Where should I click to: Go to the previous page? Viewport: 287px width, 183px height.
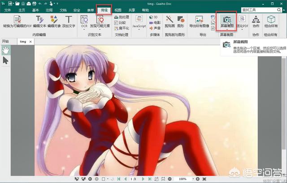tap(126, 179)
